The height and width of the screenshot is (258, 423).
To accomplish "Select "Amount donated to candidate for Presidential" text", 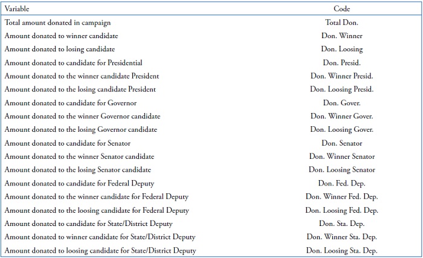I will pyautogui.click(x=73, y=63).
